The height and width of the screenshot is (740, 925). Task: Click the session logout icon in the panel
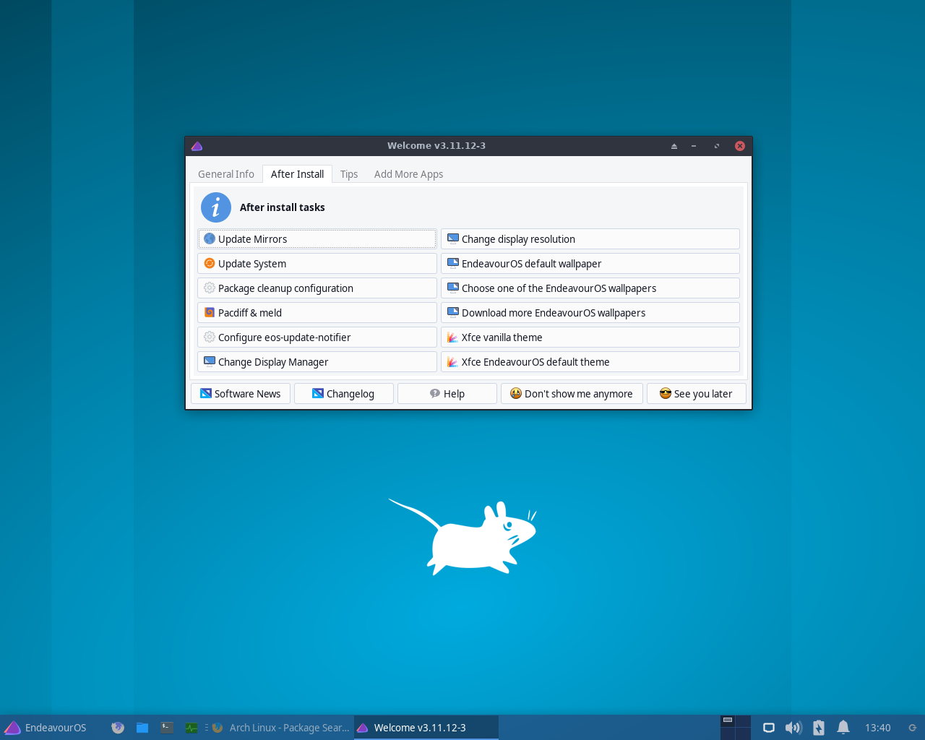(912, 728)
